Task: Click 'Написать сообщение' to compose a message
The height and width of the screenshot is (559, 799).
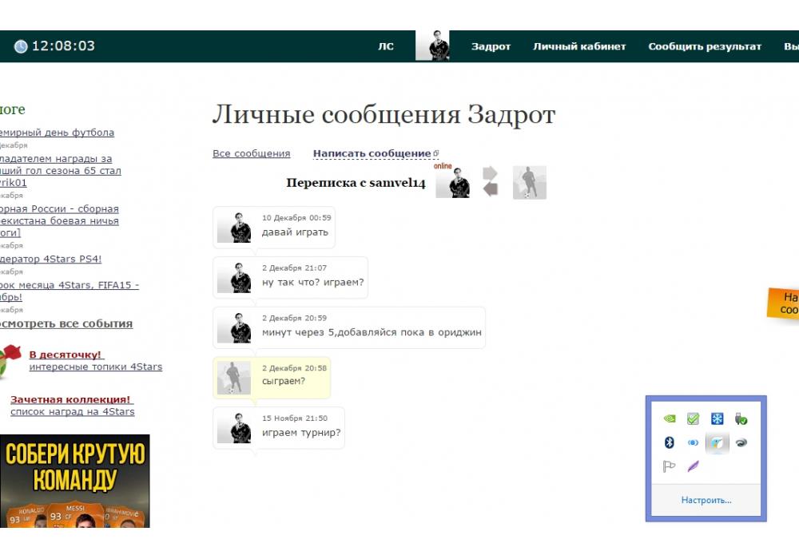Action: pos(372,153)
